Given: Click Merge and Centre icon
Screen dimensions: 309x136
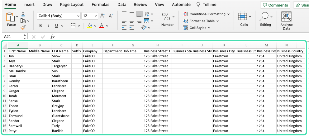Looking at the screenshot, I should click(x=146, y=21).
